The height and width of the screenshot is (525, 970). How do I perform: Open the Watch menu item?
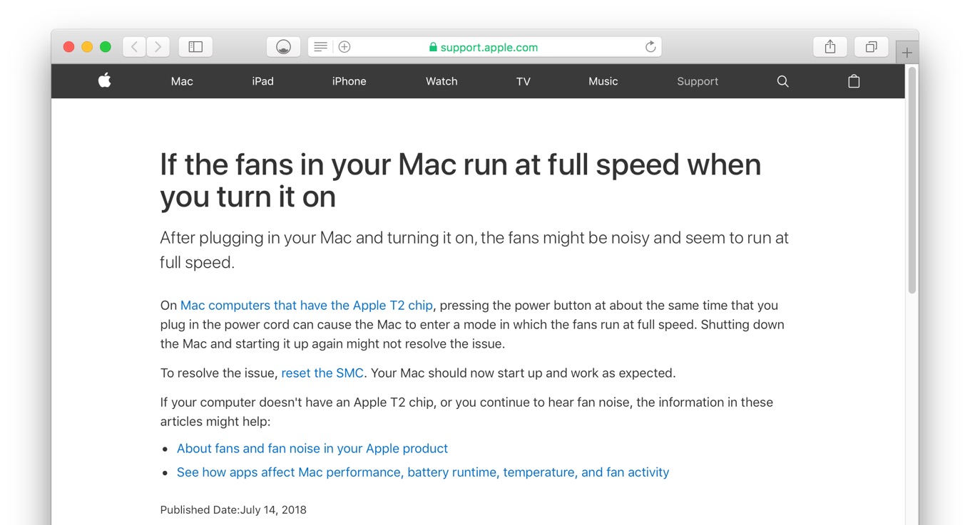click(441, 81)
